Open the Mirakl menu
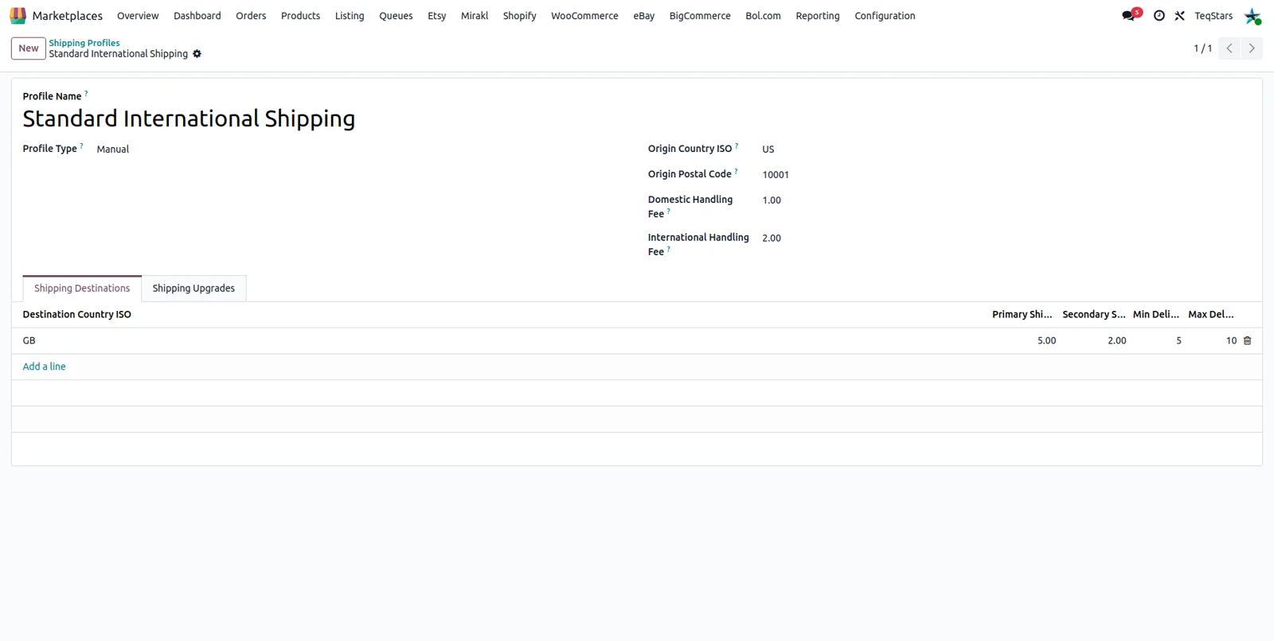 tap(475, 16)
